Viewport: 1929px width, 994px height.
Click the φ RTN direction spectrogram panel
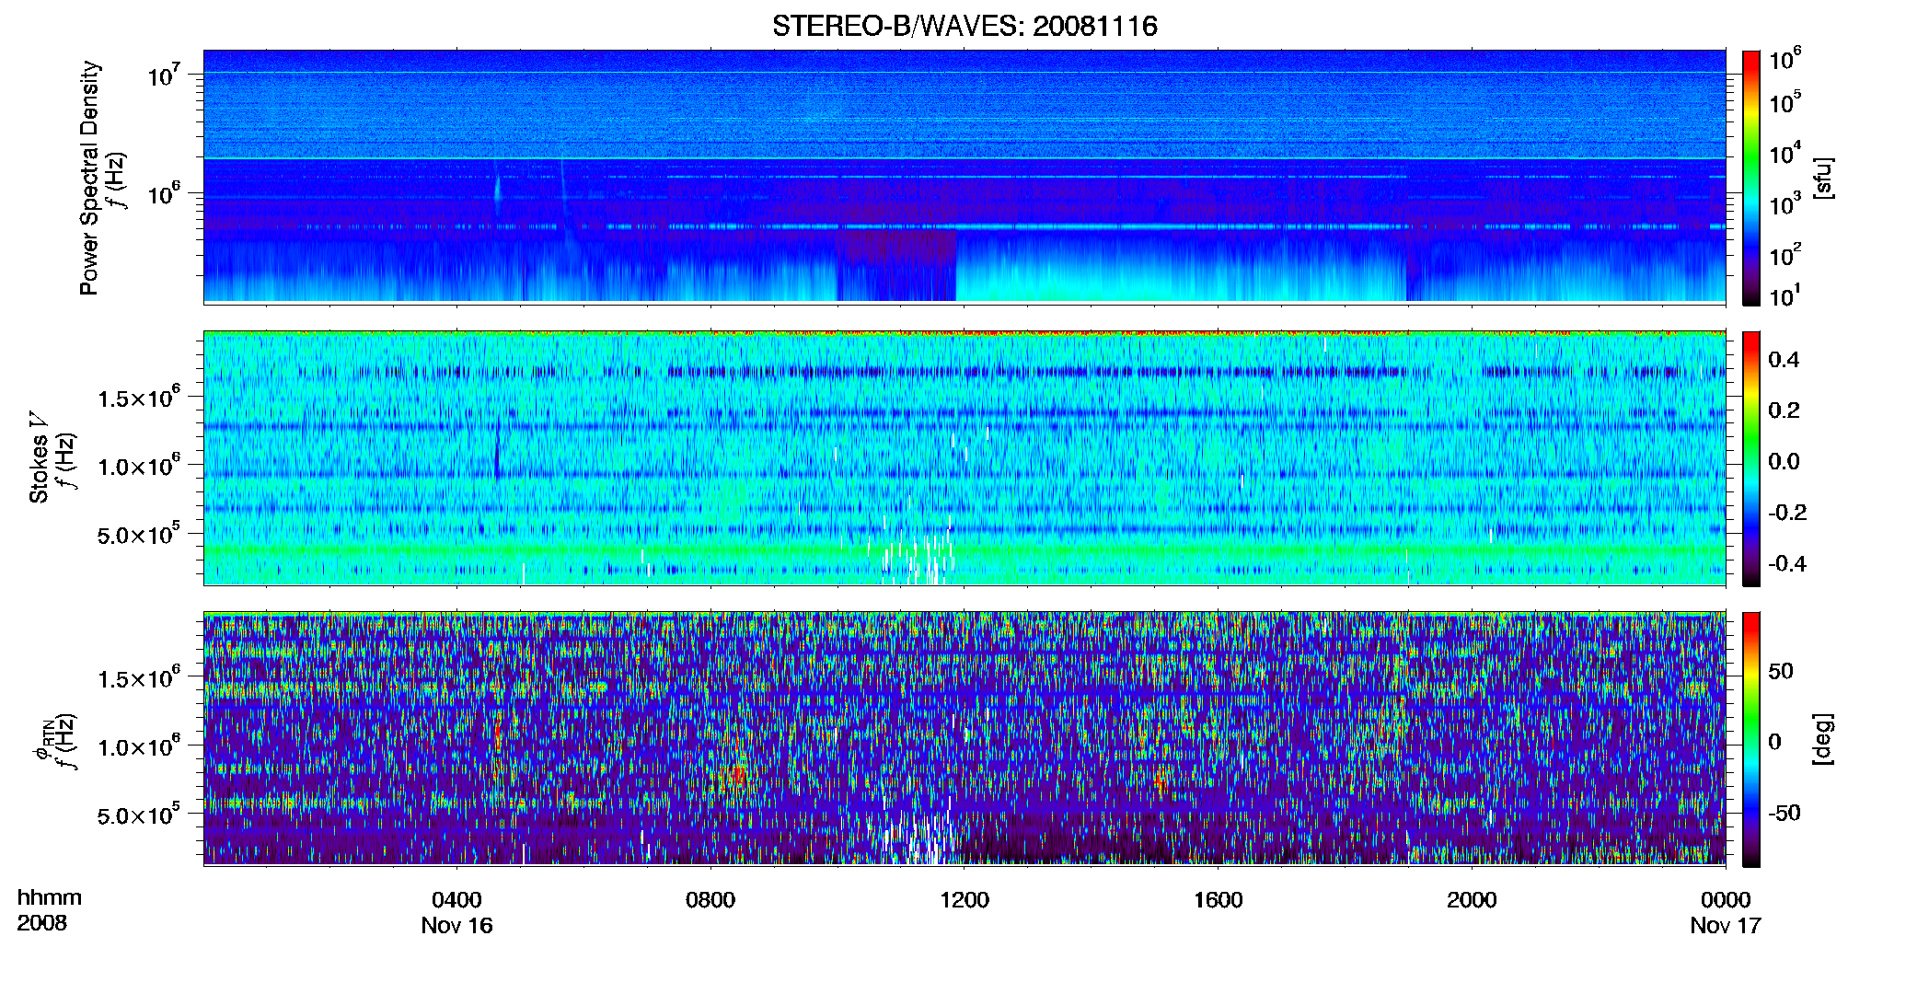pos(964,739)
